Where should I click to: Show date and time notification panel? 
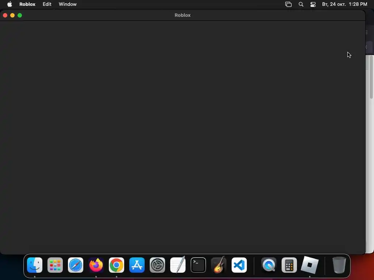(344, 4)
